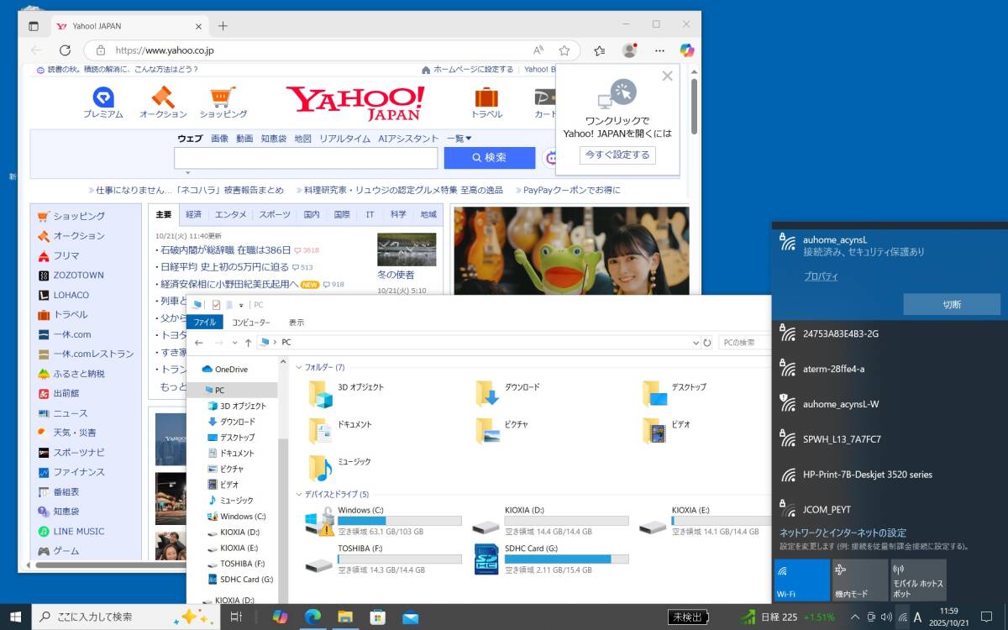Open Copilot app on taskbar
Viewport: 1008px width, 630px height.
[x=280, y=617]
